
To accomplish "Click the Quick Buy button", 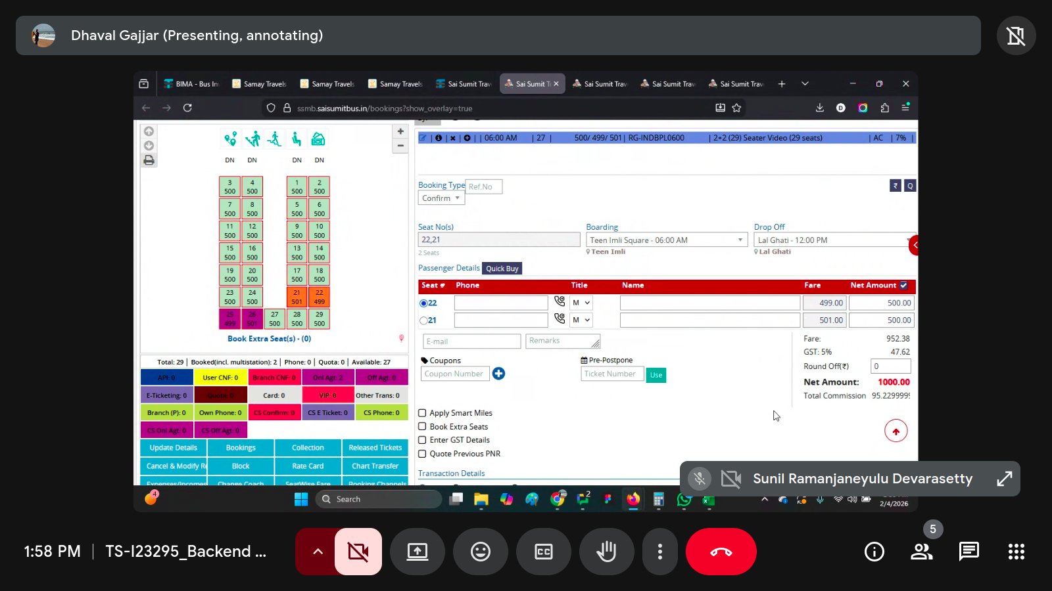I will point(502,269).
